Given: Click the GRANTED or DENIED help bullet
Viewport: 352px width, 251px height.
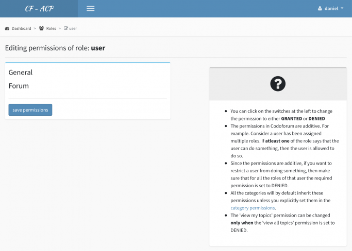Looking at the screenshot, I should coord(281,115).
